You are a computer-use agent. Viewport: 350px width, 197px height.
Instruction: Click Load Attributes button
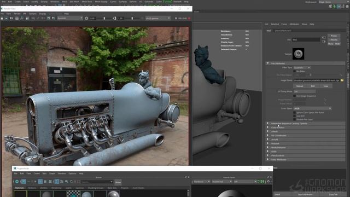[305, 195]
